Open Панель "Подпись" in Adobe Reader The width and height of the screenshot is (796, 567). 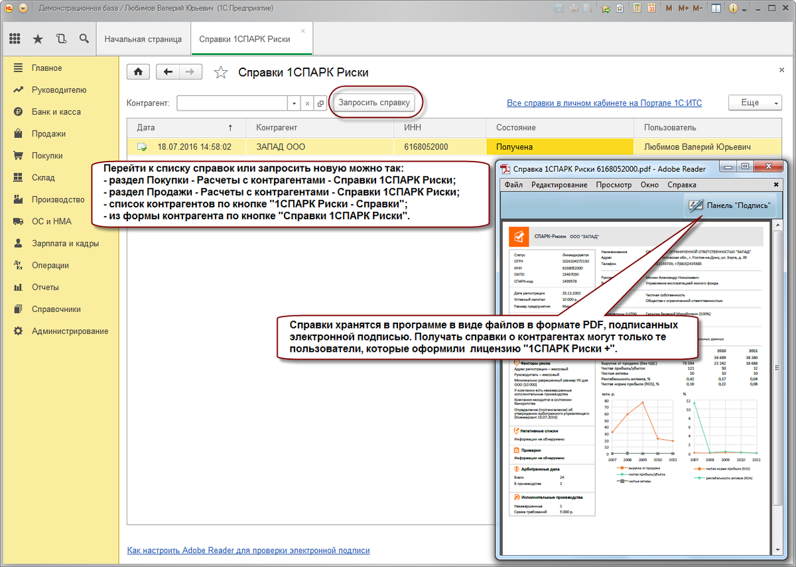coord(729,205)
